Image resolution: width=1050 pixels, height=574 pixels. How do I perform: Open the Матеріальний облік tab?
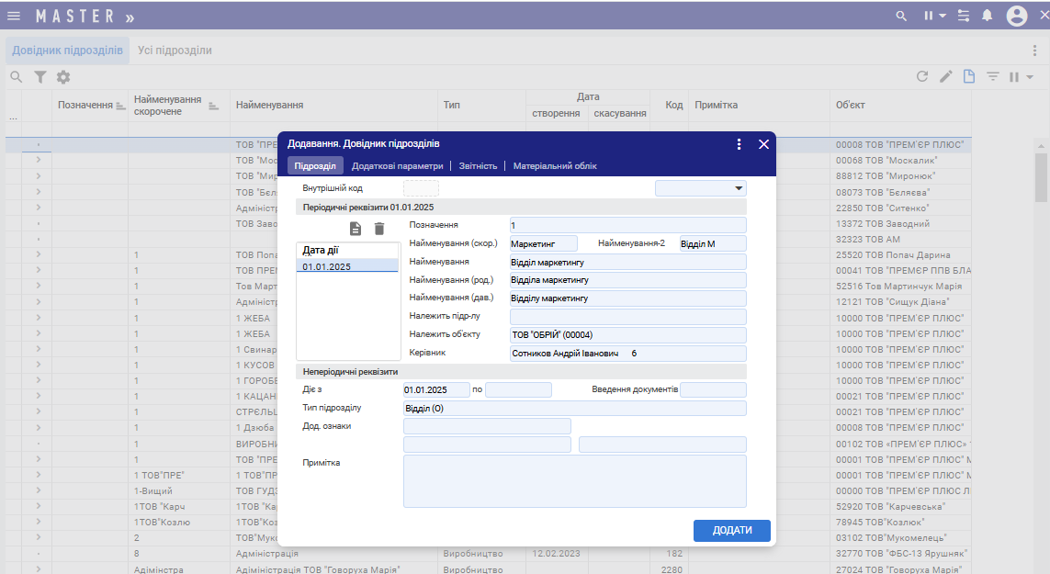tap(555, 166)
